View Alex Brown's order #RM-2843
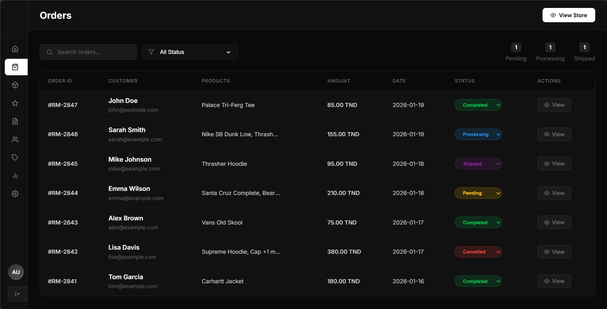The width and height of the screenshot is (607, 309). click(x=554, y=222)
